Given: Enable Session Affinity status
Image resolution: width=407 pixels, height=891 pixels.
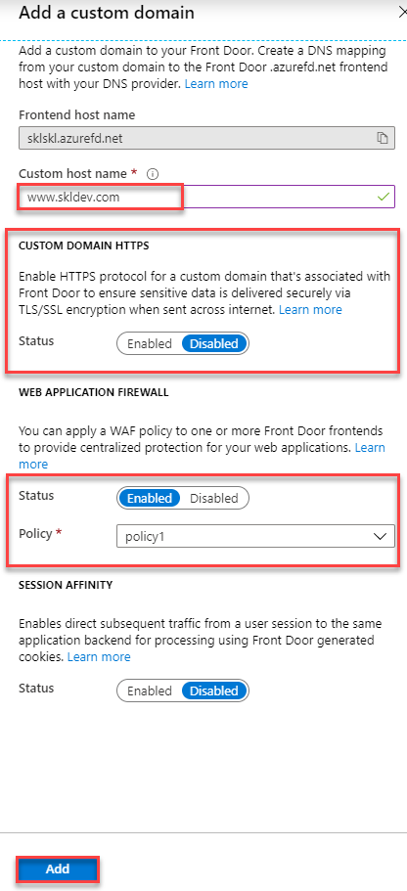Looking at the screenshot, I should coord(149,691).
